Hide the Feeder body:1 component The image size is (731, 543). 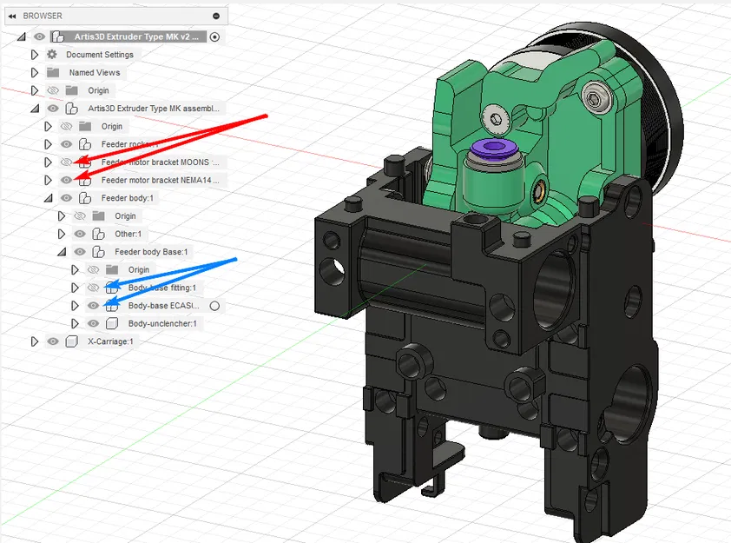click(66, 197)
